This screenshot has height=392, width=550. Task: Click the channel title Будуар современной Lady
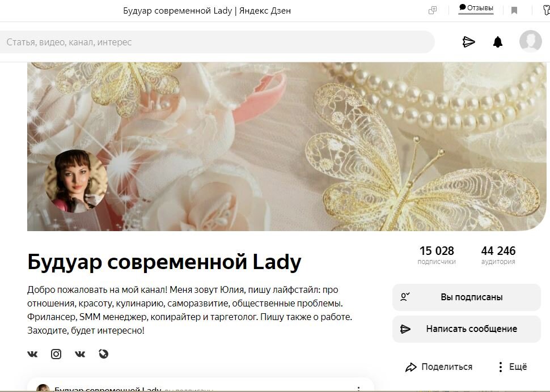[164, 262]
